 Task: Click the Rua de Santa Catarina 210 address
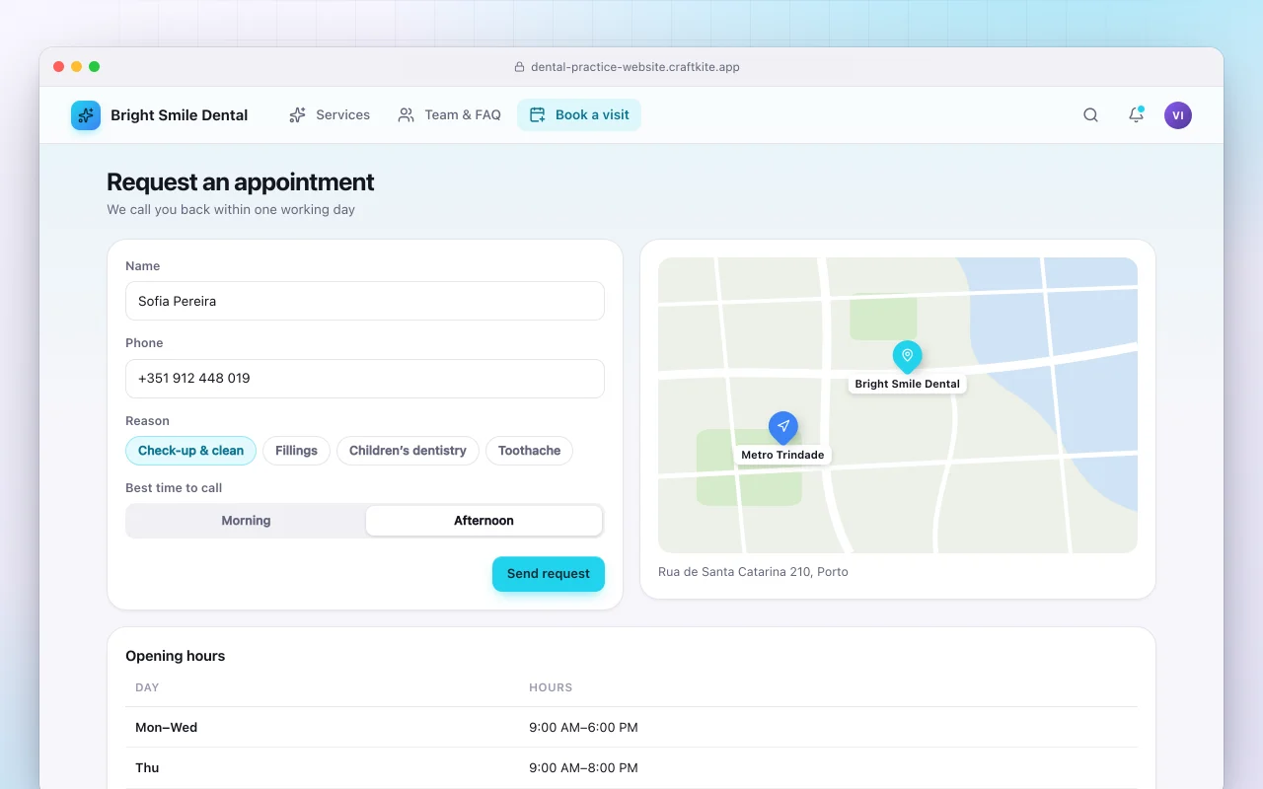pos(753,572)
